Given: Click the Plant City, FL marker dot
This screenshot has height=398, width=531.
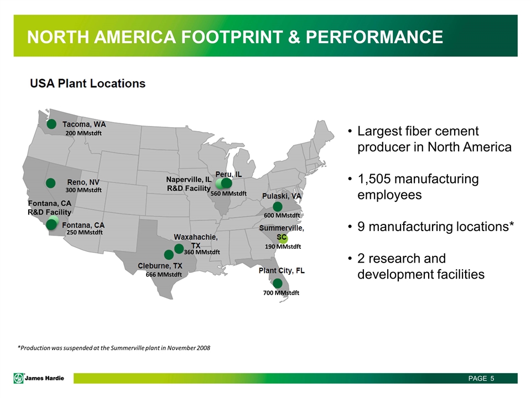Looking at the screenshot, I should point(278,283).
